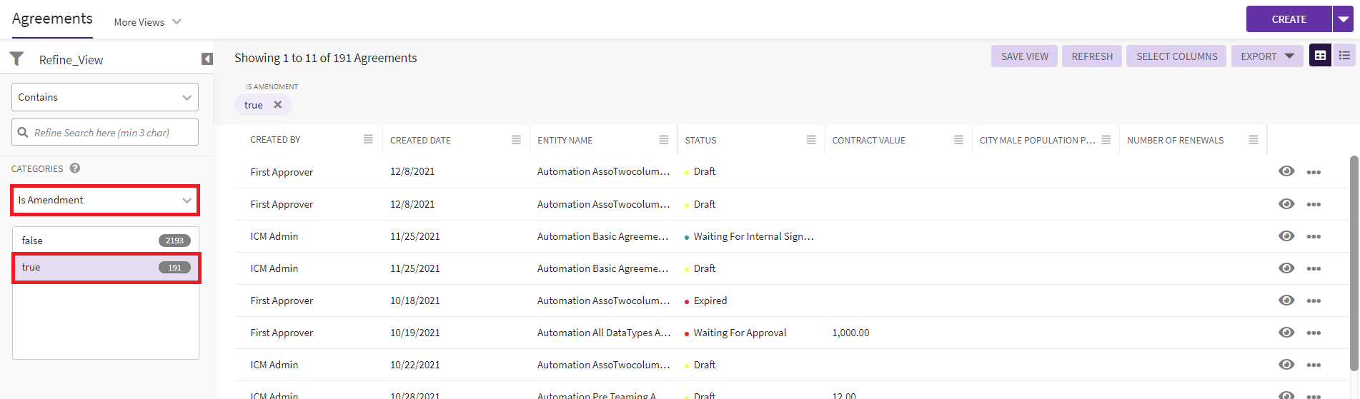View first Draft agreement via eye icon

pos(1286,171)
